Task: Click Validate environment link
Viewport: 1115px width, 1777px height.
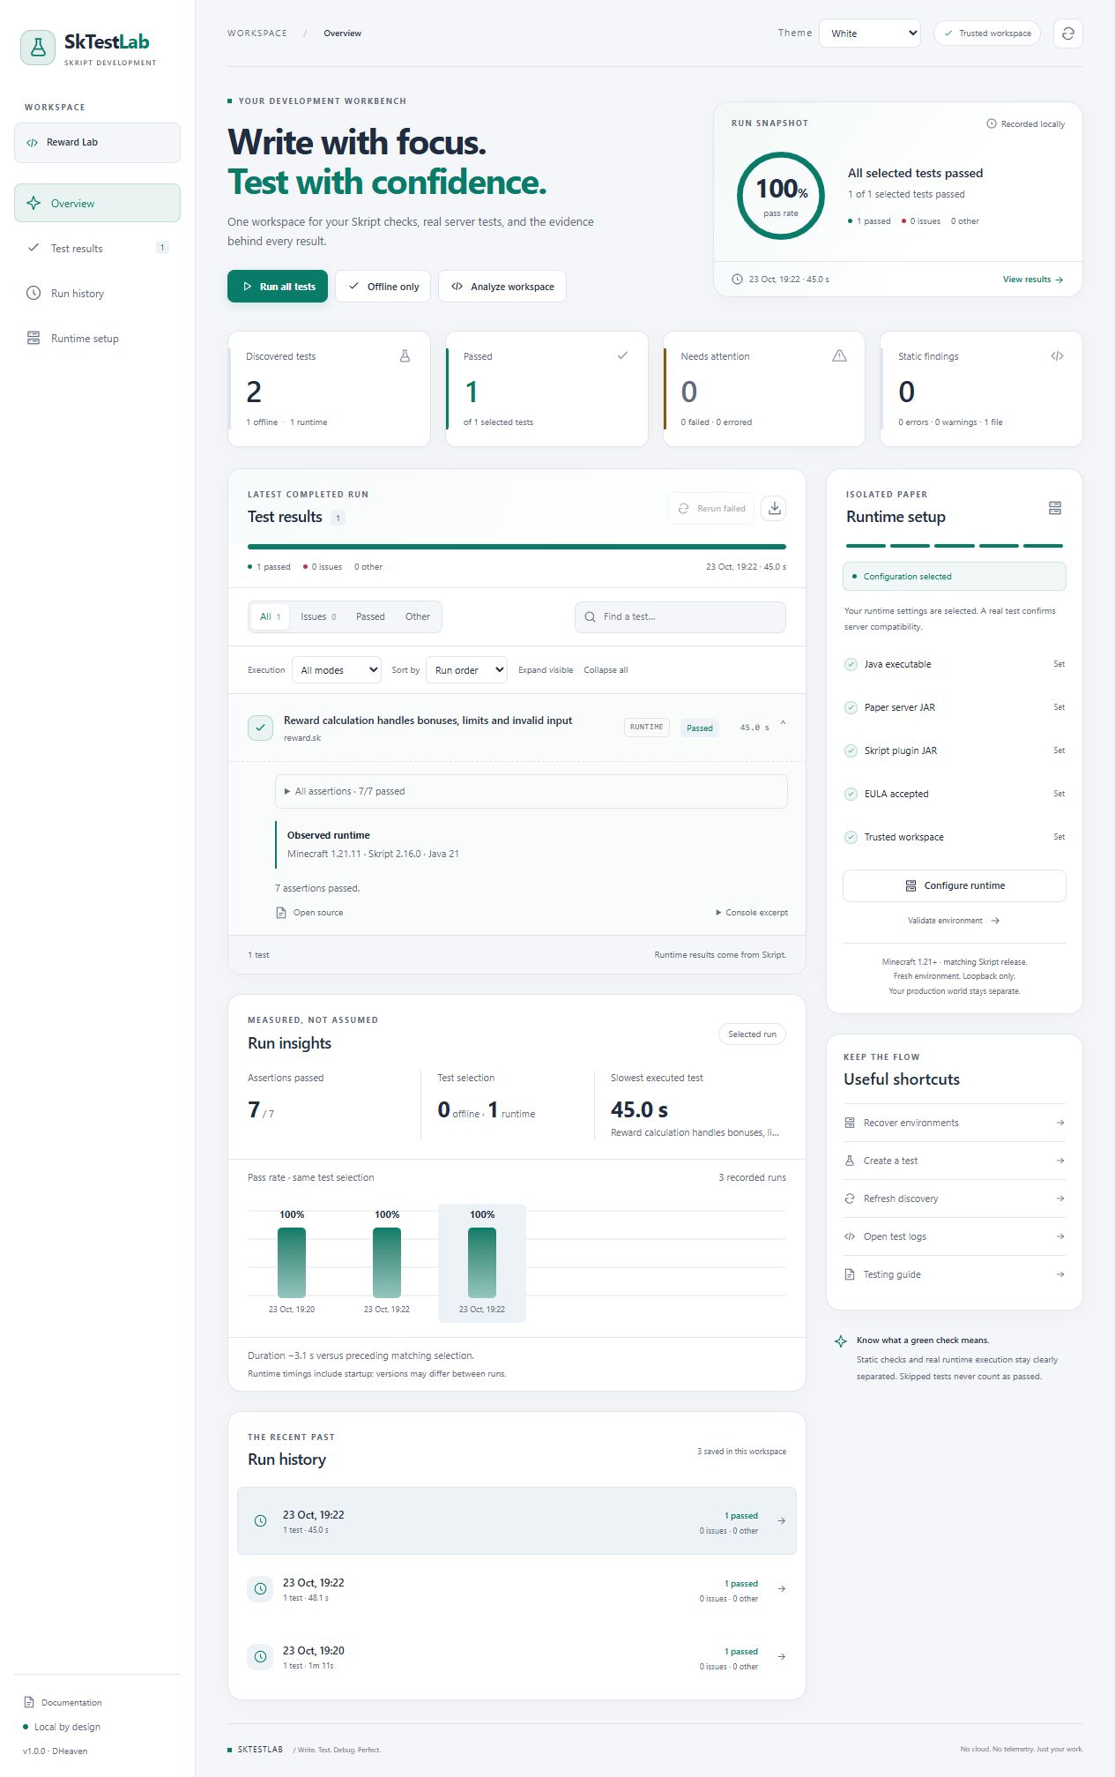Action: click(x=954, y=921)
